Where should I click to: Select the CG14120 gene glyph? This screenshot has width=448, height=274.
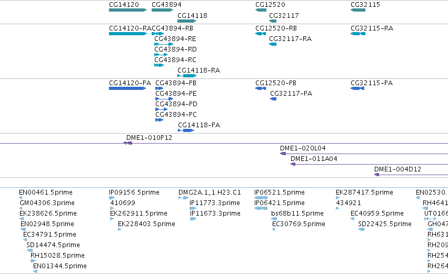[128, 10]
